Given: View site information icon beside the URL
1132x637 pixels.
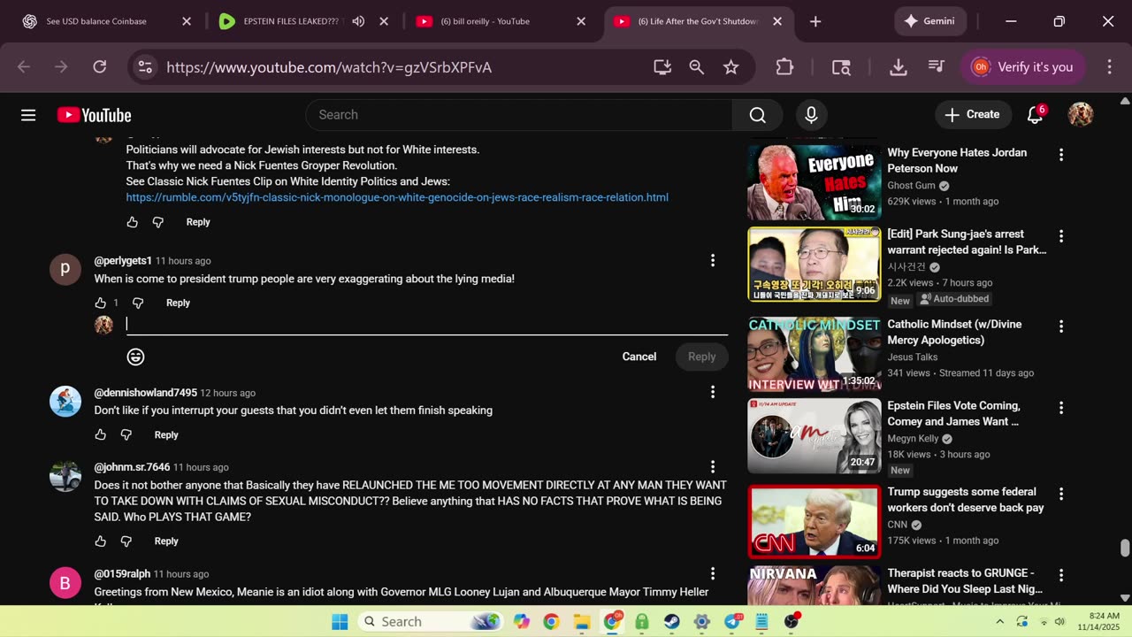Looking at the screenshot, I should pyautogui.click(x=145, y=67).
